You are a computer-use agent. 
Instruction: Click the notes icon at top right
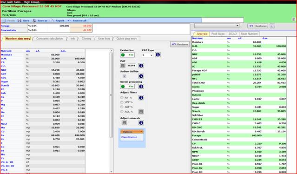[294, 20]
